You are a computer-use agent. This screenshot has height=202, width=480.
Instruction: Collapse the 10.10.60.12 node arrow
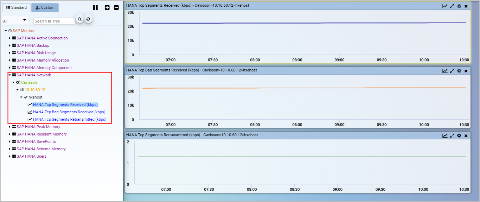tap(18, 90)
